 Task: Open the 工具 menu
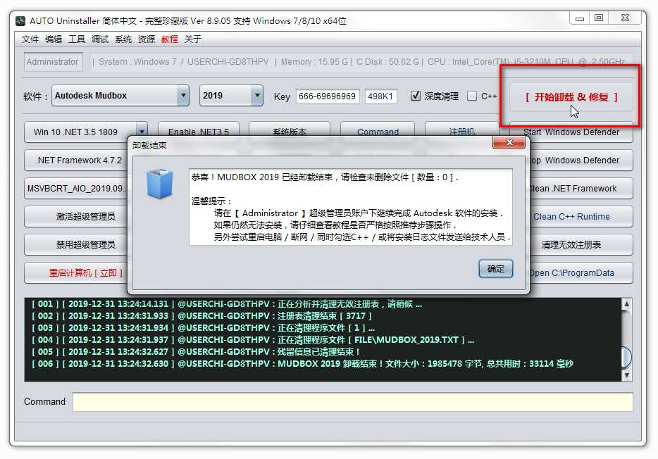tap(77, 39)
